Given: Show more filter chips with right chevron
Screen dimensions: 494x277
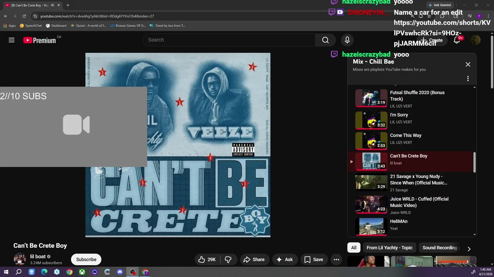Looking at the screenshot, I should coord(469,249).
